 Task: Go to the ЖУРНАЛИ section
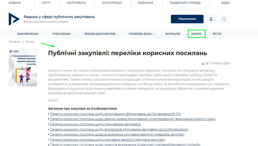[x=173, y=34]
